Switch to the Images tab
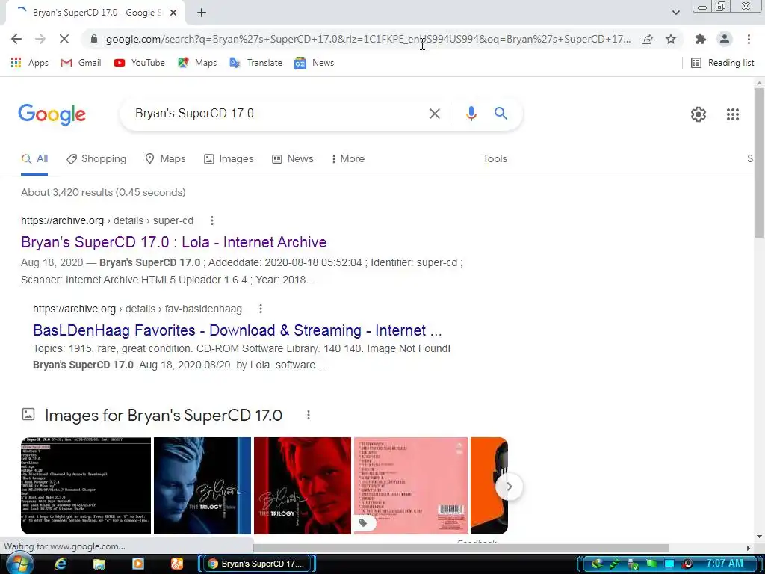Viewport: 765px width, 574px height. [229, 159]
